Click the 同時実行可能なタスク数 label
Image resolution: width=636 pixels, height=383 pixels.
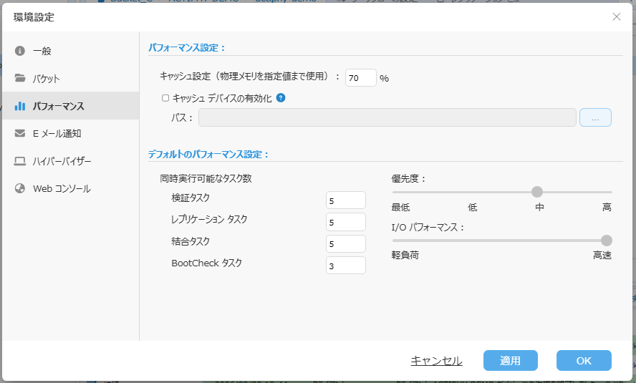[x=206, y=178]
